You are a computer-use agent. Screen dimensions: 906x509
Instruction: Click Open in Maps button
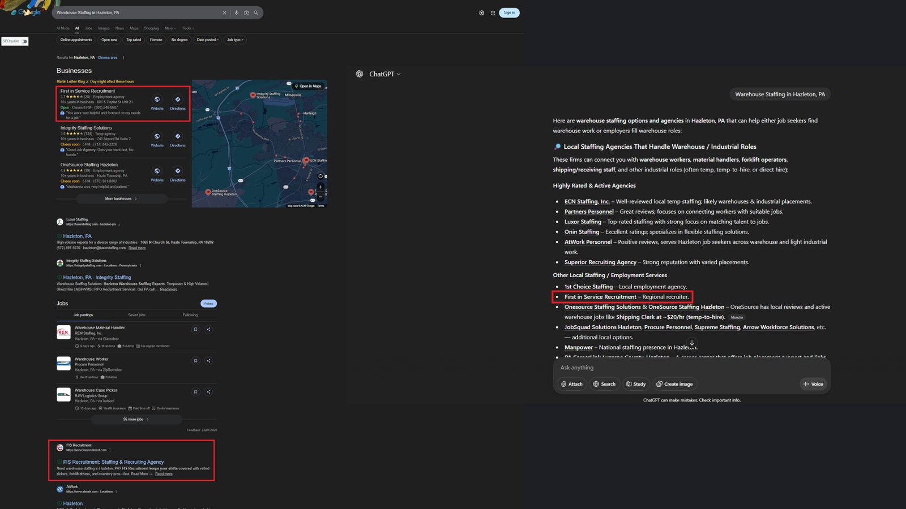click(x=308, y=86)
